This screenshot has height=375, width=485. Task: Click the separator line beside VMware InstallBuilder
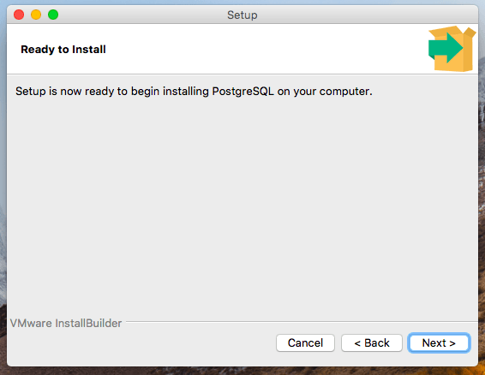point(302,322)
